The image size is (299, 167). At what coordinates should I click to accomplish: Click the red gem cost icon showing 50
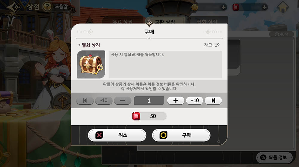tap(136, 116)
